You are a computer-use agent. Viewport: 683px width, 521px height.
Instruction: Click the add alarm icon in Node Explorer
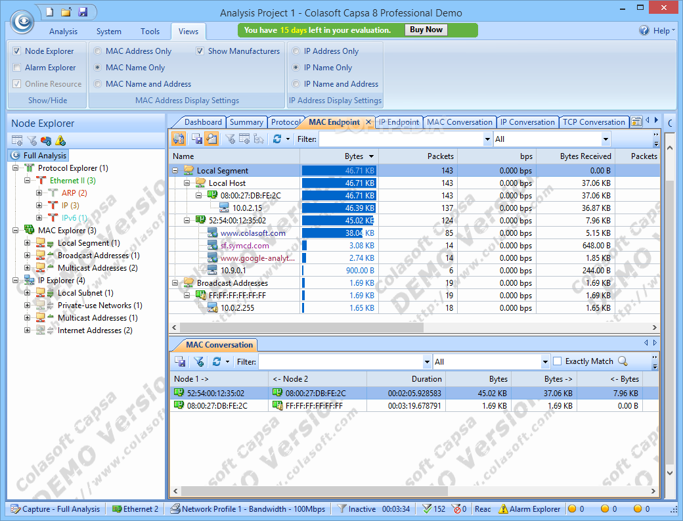point(60,141)
